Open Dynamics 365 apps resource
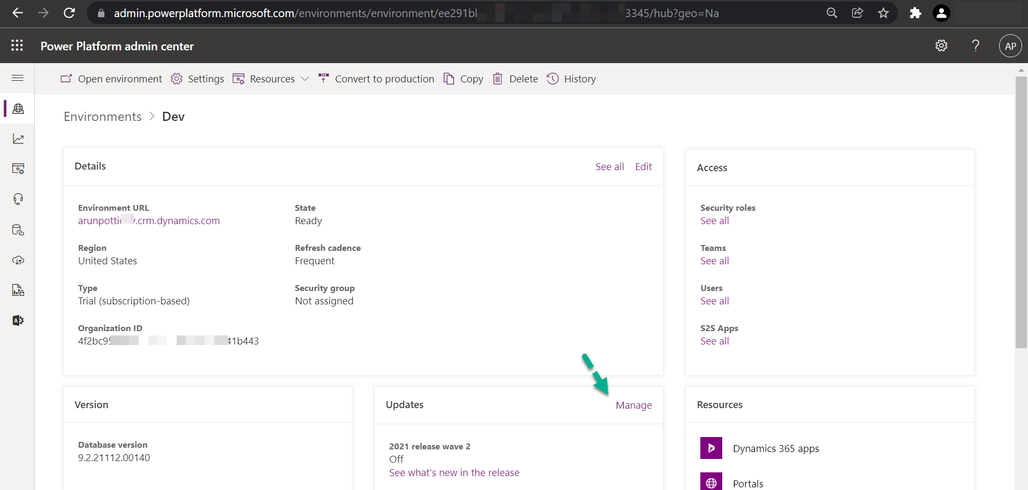The width and height of the screenshot is (1028, 490). [x=776, y=448]
